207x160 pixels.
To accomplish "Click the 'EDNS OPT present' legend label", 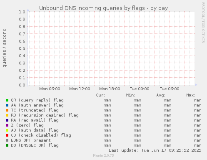I will 31,140.
